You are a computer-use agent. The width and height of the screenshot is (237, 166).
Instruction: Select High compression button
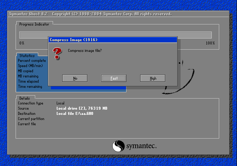pyautogui.click(x=153, y=78)
